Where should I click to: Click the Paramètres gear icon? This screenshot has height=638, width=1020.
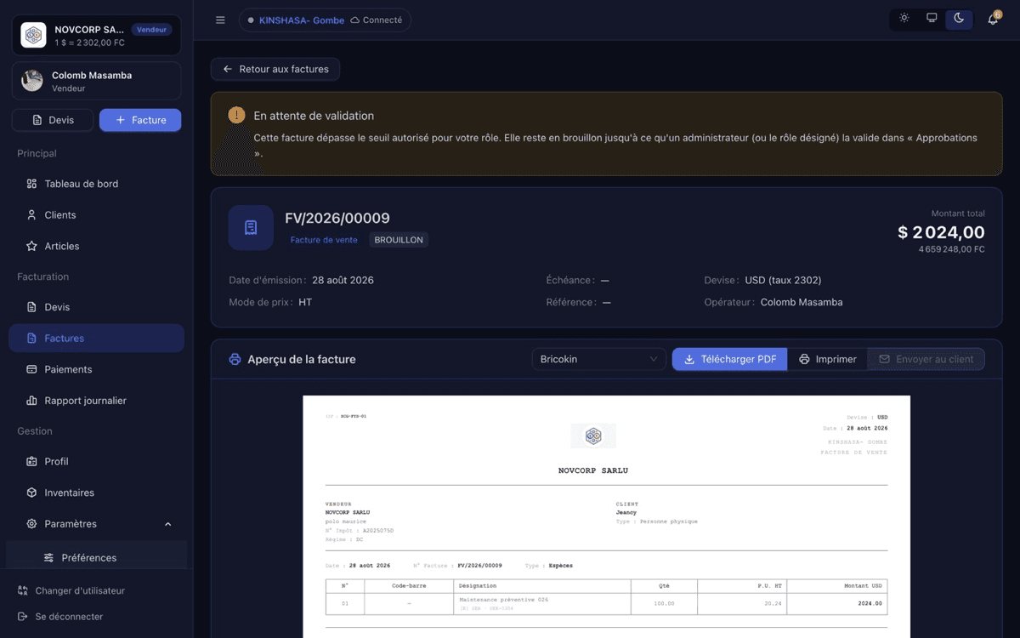coord(31,524)
